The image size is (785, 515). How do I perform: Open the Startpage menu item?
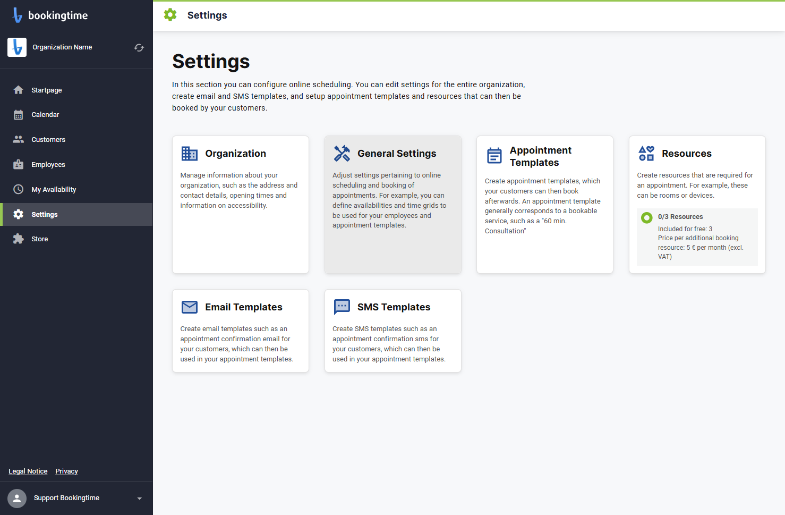tap(76, 90)
